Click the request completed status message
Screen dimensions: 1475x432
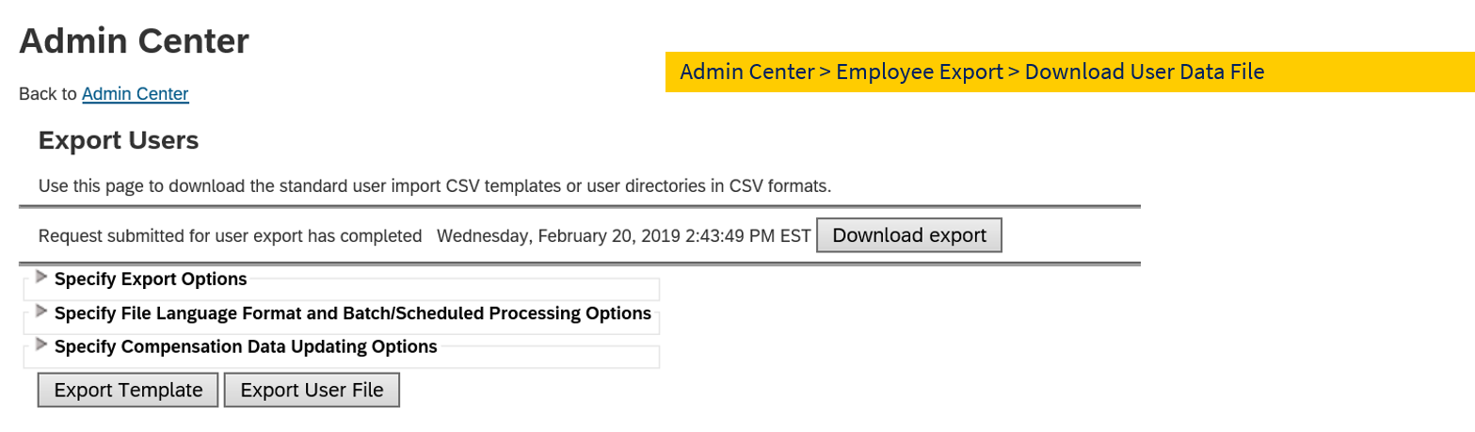230,236
